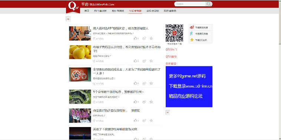Viewport: 281px width, 140px height.
Task: Open the 热门 navigation tab next to 首页
Action: click(x=100, y=11)
